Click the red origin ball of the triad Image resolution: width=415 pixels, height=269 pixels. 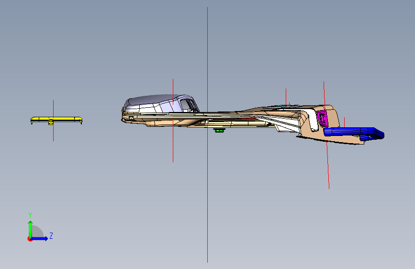[x=30, y=239]
